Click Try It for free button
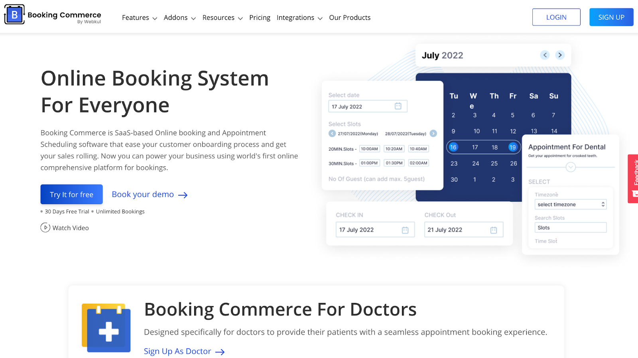 coord(72,195)
